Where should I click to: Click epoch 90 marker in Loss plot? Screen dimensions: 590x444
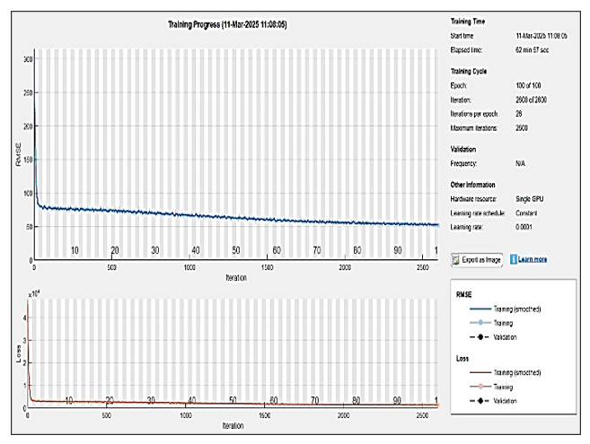[x=396, y=400]
